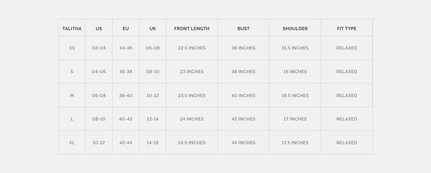
Task: Select the M size row label
Action: click(72, 96)
